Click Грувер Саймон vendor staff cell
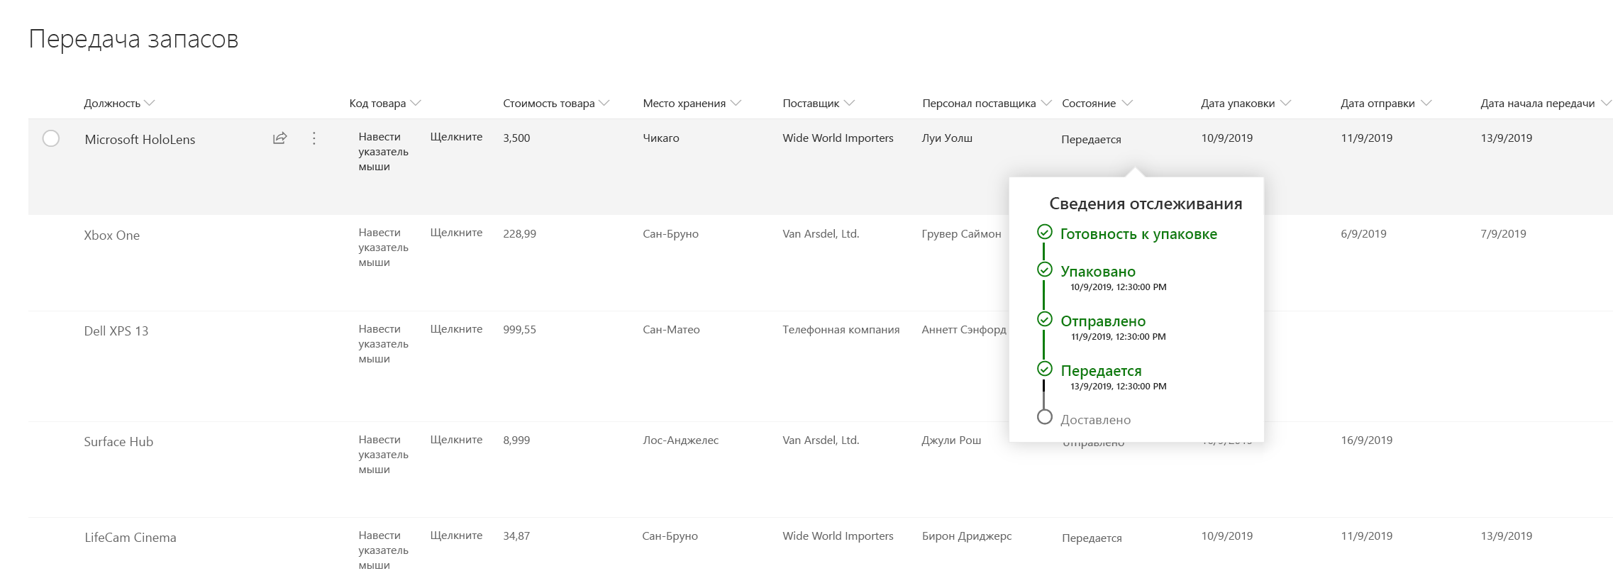The width and height of the screenshot is (1613, 588). (961, 234)
